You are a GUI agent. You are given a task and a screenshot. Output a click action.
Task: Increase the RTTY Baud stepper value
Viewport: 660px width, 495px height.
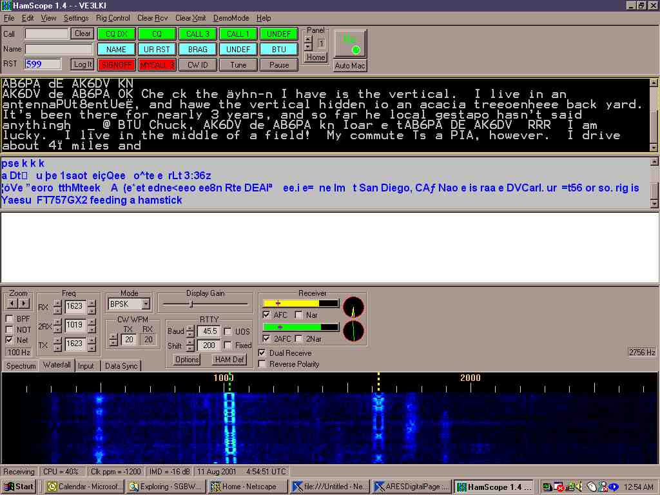pos(190,328)
